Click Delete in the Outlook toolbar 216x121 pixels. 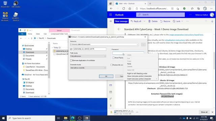(x=153, y=21)
